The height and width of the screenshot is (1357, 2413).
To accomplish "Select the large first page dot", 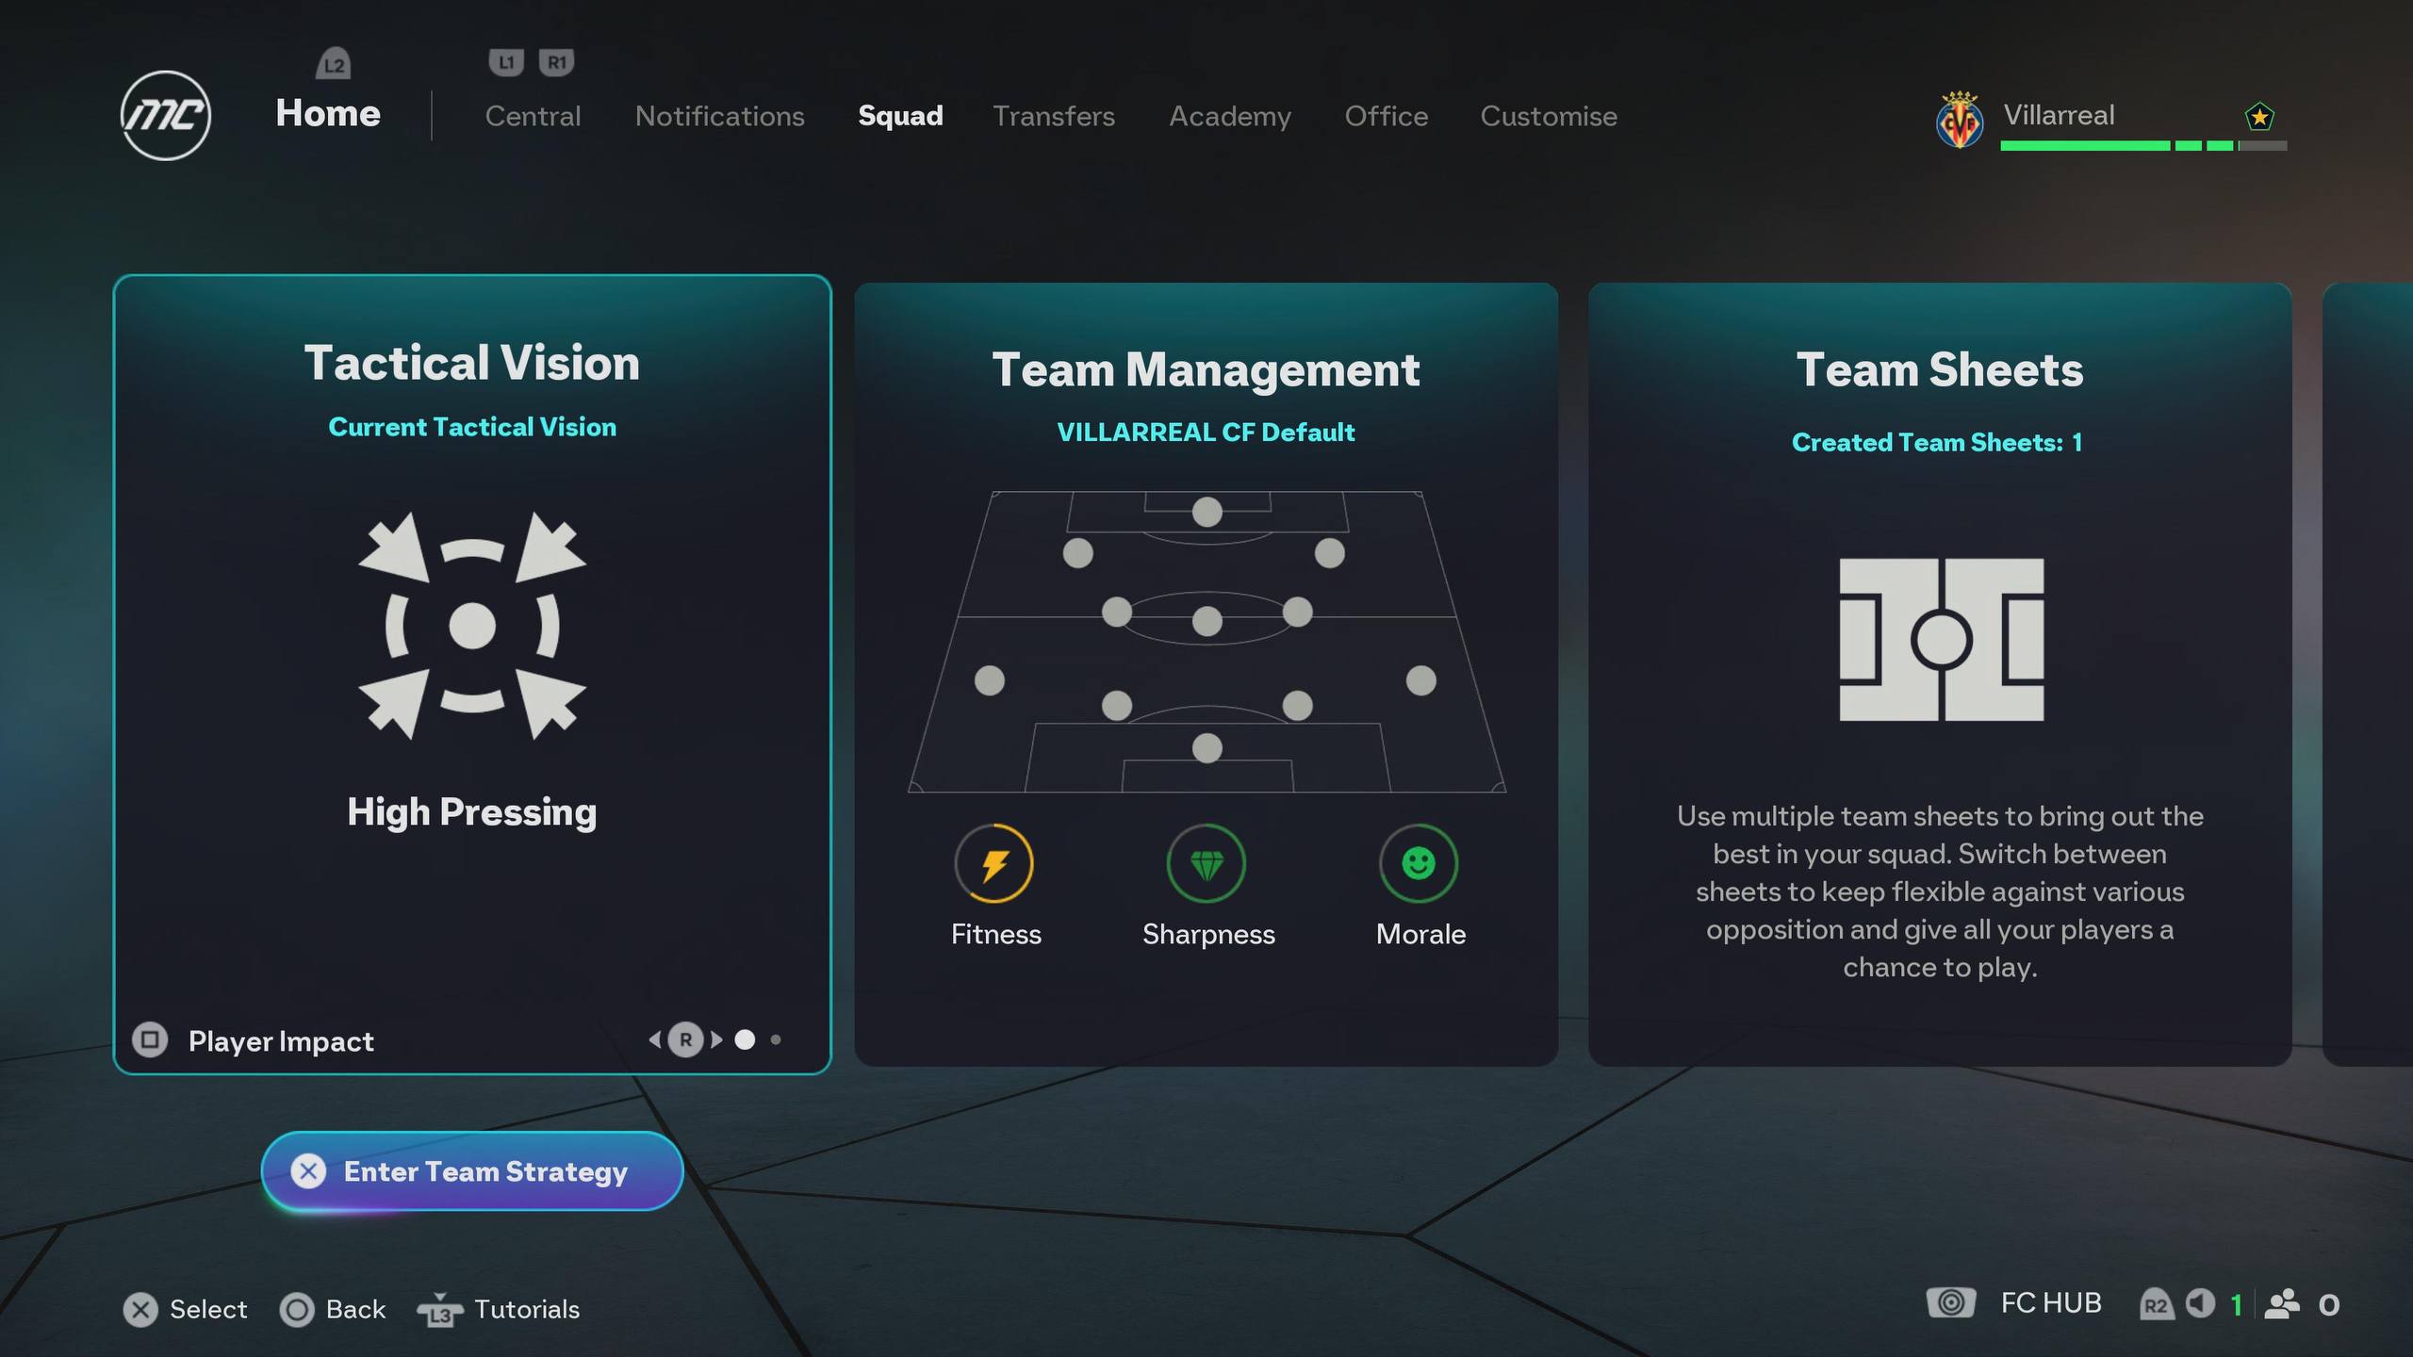I will click(x=745, y=1039).
